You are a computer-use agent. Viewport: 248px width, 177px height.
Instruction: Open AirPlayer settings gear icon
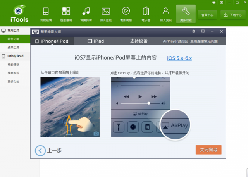194,31
